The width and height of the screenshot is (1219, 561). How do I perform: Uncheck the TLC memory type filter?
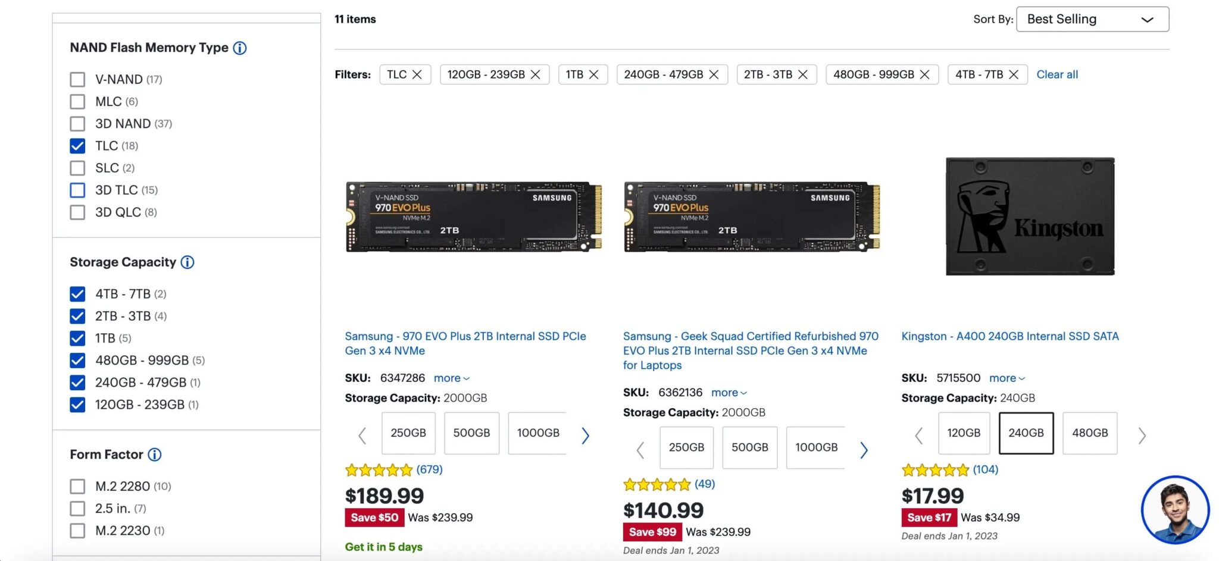pyautogui.click(x=77, y=145)
